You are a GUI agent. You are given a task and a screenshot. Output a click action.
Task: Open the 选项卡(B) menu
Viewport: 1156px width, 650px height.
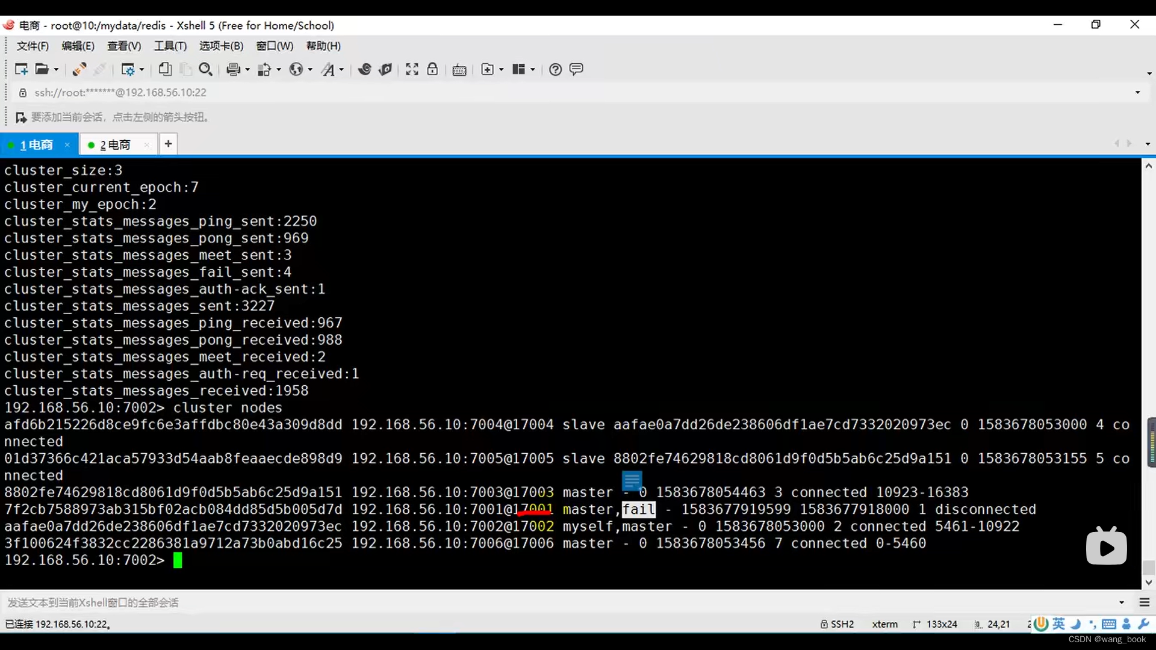(x=222, y=46)
